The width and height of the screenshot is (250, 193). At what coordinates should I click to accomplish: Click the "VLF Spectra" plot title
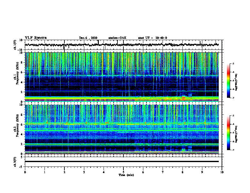36,38
